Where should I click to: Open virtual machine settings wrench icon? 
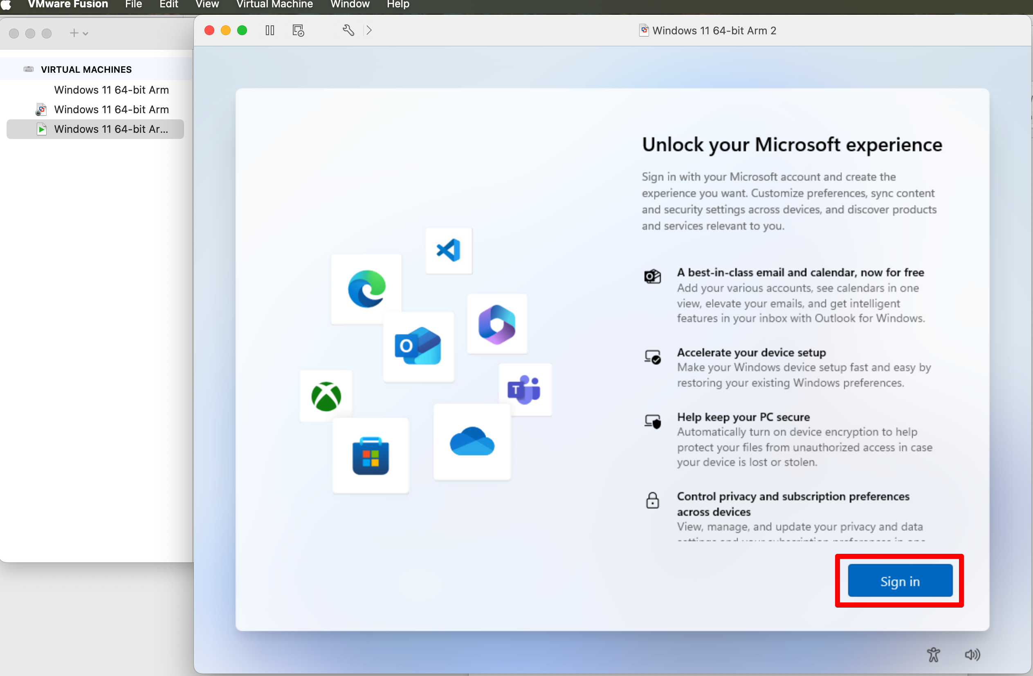348,30
